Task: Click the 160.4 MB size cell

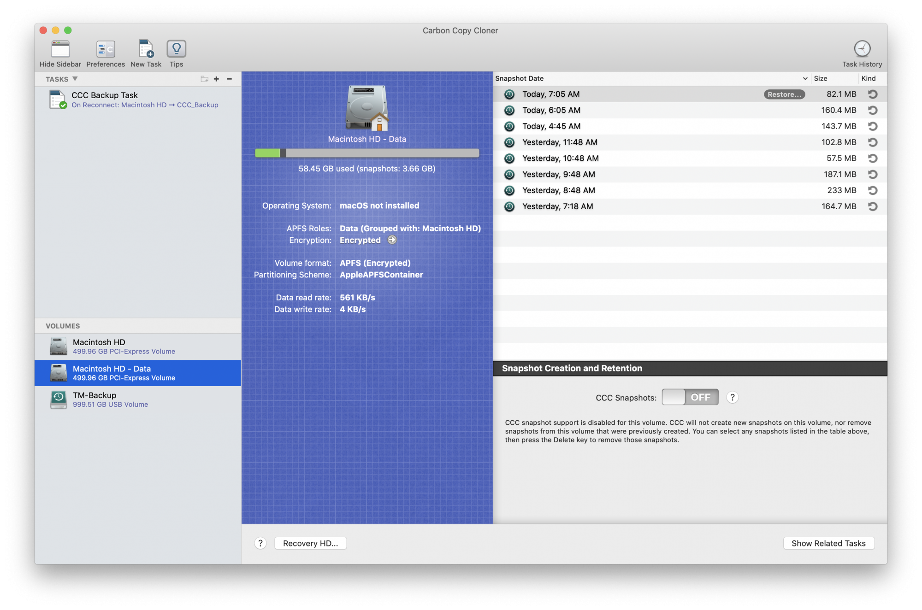Action: [839, 111]
